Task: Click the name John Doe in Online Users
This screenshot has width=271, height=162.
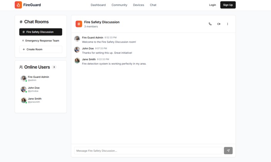Action: (34, 88)
